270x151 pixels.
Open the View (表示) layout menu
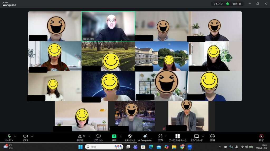(x=237, y=4)
